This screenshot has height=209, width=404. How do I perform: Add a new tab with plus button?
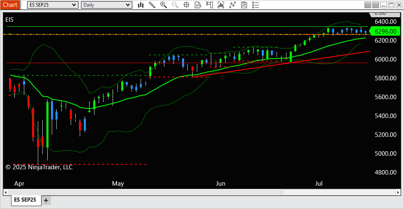pos(46,200)
